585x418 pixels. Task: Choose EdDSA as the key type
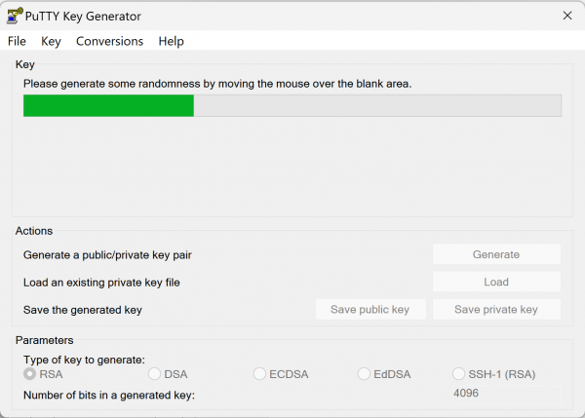[x=384, y=374]
